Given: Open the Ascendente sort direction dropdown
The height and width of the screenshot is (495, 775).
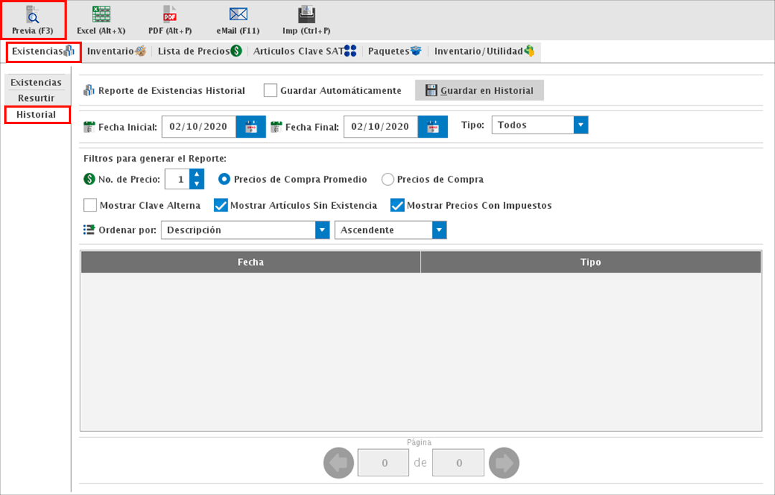Looking at the screenshot, I should click(x=439, y=230).
